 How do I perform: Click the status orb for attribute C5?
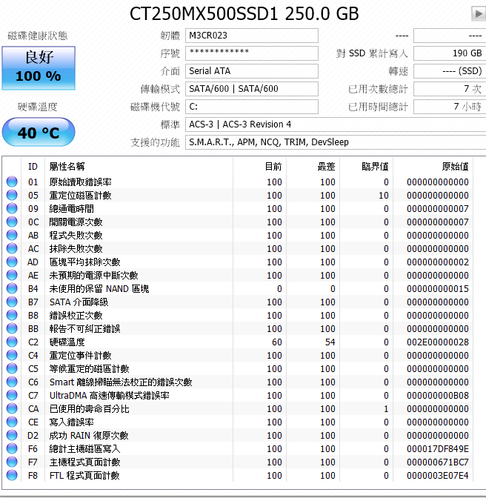point(12,368)
